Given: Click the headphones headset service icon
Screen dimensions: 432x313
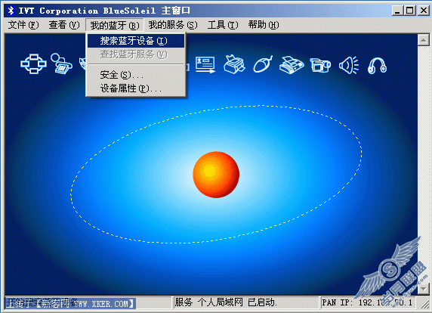Looking at the screenshot, I should (x=377, y=66).
